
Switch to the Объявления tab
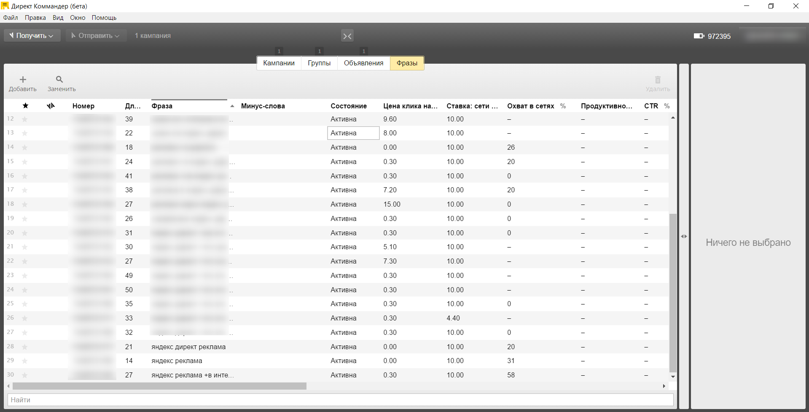[x=363, y=63]
